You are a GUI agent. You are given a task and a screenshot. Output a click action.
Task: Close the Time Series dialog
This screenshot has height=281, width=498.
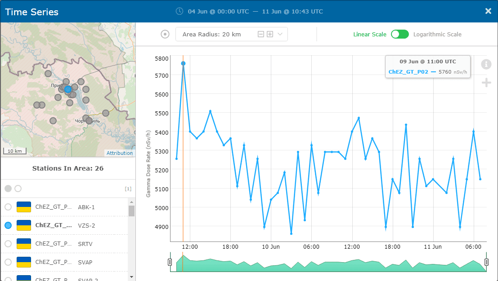[x=488, y=11]
